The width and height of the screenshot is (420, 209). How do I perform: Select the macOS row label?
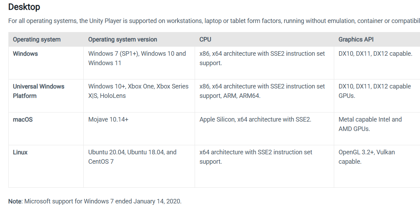pos(23,119)
